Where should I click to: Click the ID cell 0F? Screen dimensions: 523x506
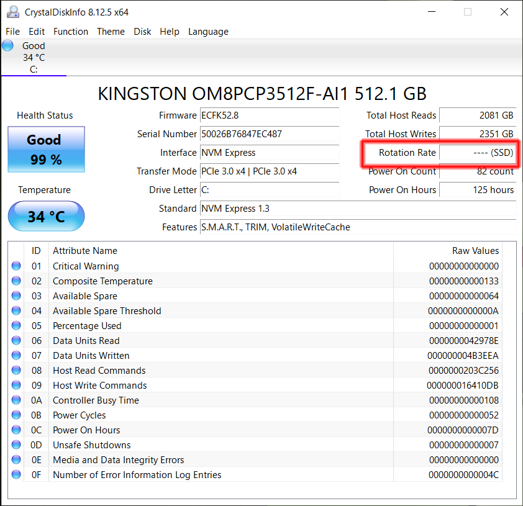(37, 474)
